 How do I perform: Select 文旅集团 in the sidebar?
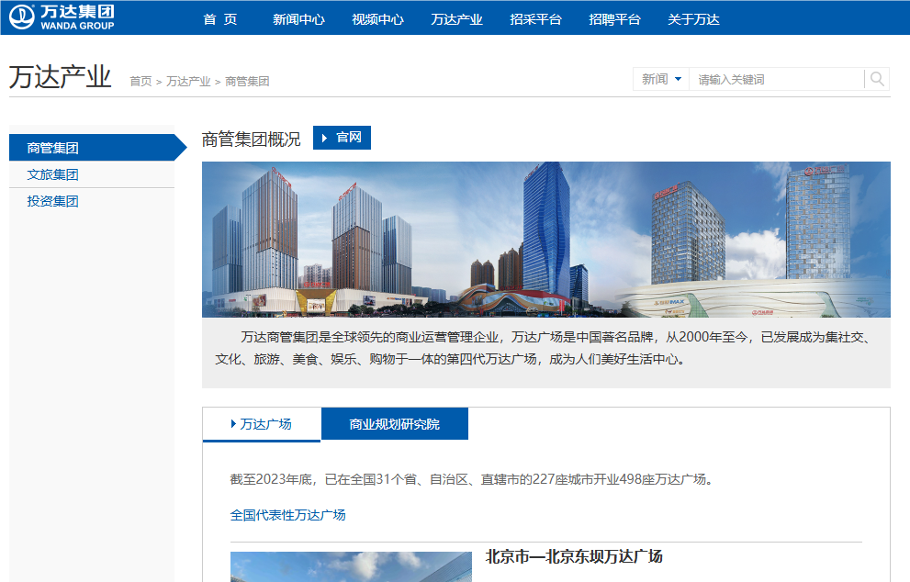tap(53, 174)
